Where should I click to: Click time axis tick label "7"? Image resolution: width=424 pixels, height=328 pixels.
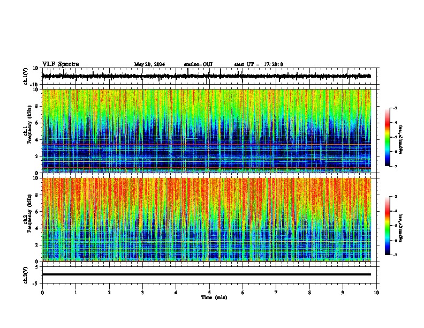tap(276, 293)
